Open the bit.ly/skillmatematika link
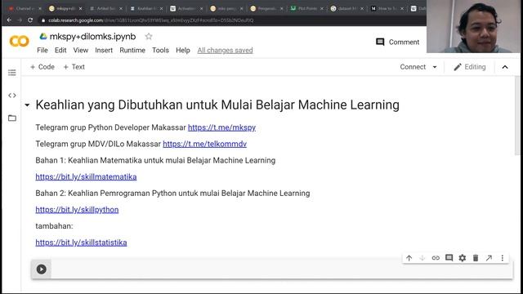Viewport: 523px width, 294px height. [x=86, y=176]
